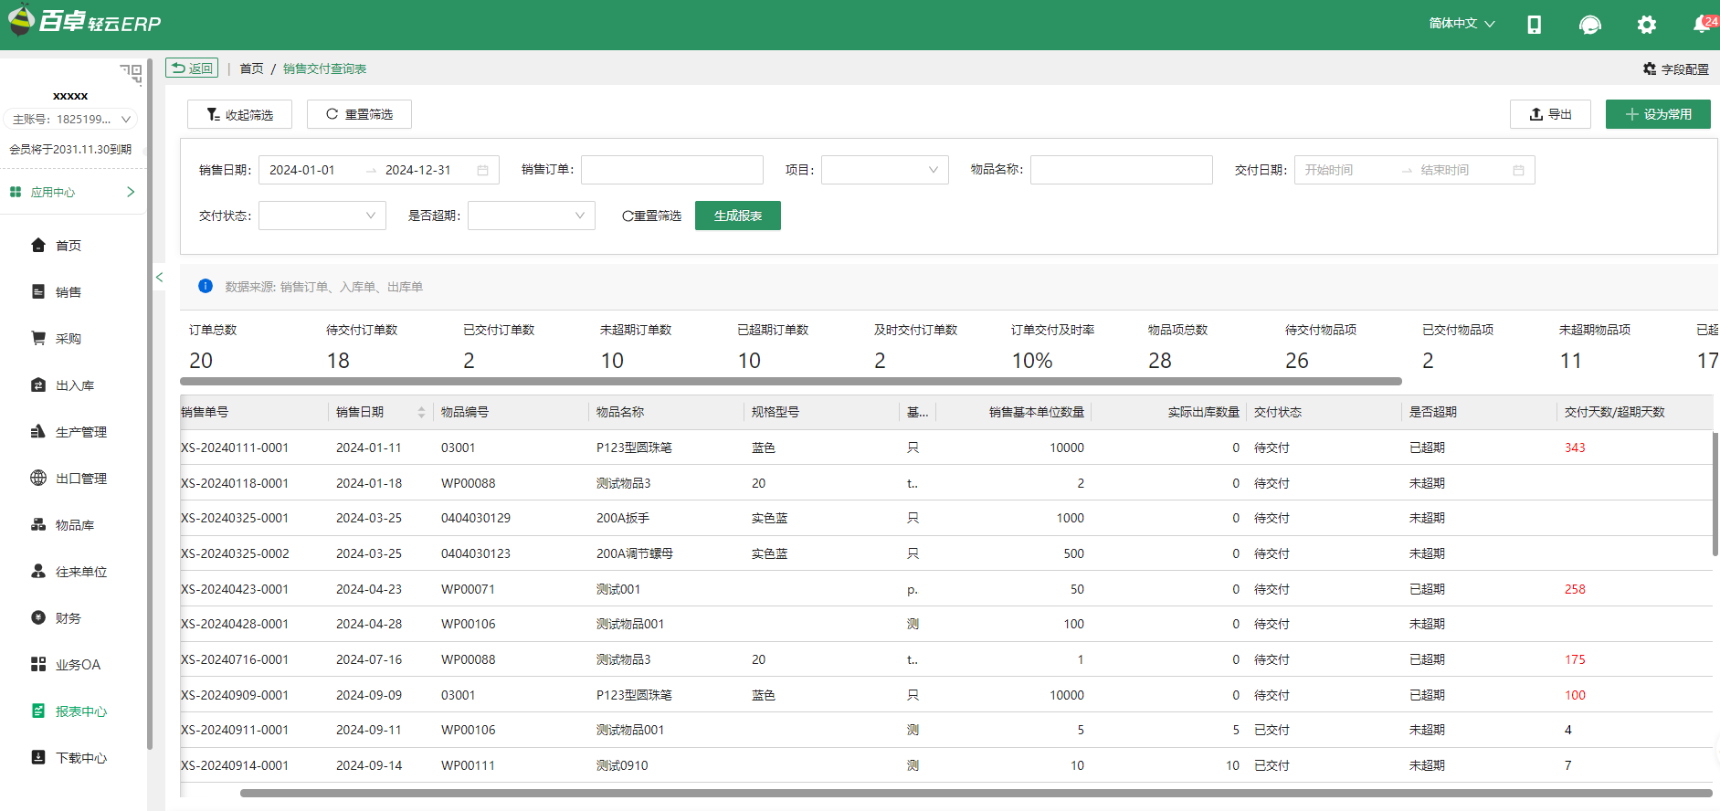Open the settings gear icon

pyautogui.click(x=1646, y=25)
